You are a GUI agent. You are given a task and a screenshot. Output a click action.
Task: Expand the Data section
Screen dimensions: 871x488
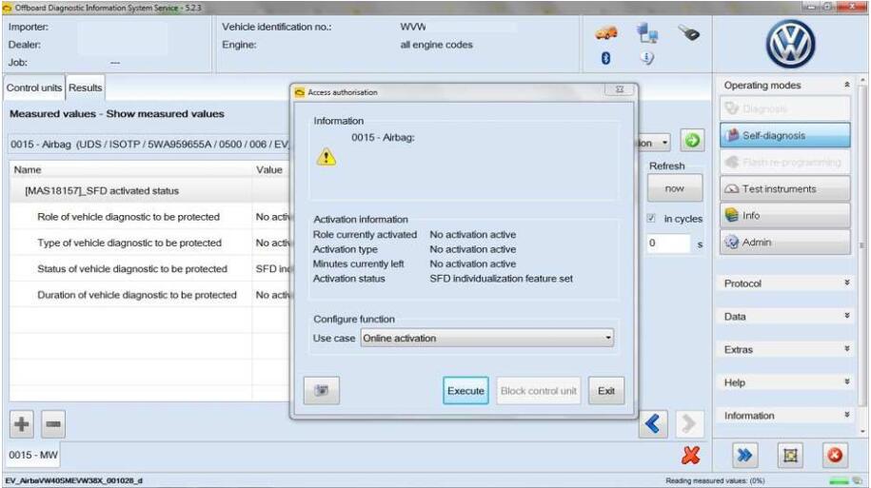846,316
